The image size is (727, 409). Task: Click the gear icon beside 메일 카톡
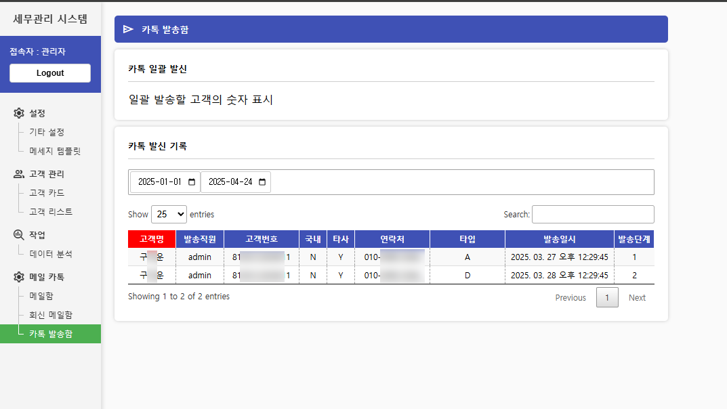point(18,276)
